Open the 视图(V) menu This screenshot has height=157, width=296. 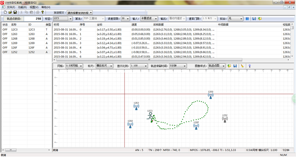click(34, 7)
